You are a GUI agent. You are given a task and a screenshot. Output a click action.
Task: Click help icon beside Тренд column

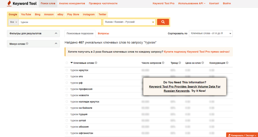point(180,63)
